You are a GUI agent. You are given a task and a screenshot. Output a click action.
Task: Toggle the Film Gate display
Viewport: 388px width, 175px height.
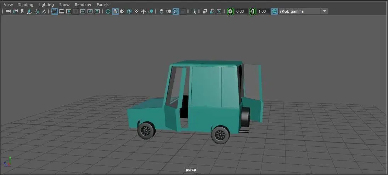[x=62, y=11]
